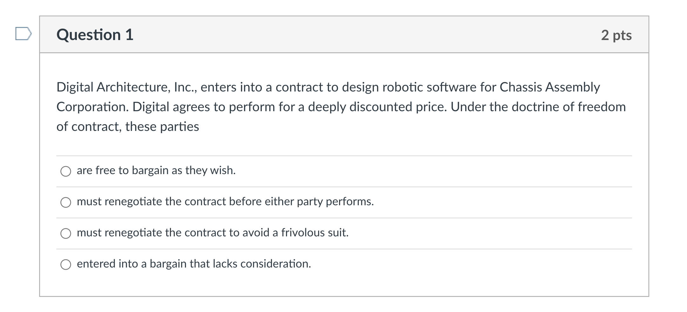Click the radio circle for the first answer
This screenshot has width=687, height=312.
[65, 171]
